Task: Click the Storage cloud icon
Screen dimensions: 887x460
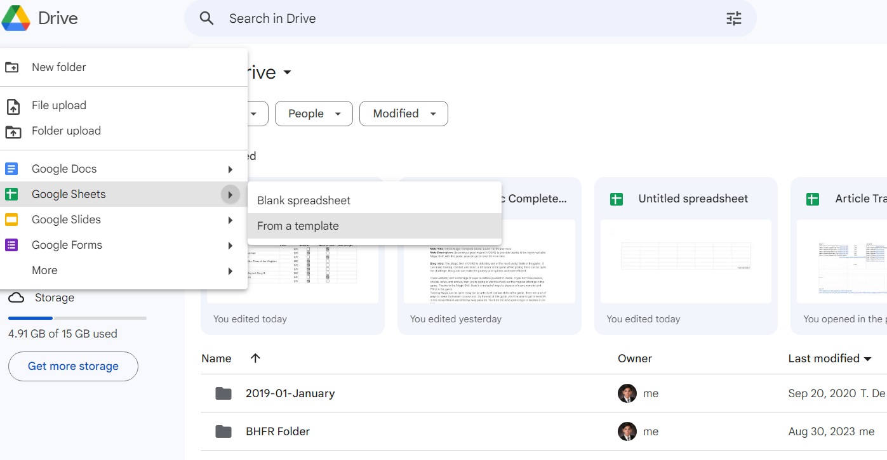Action: 16,298
